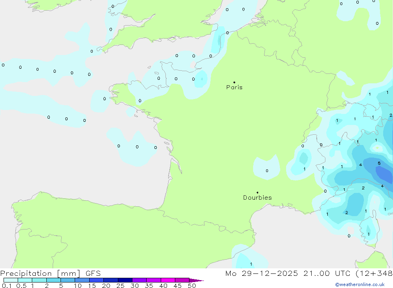The height and width of the screenshot is (288, 393).
Task: Open the weatheronline.co.uk copyright link
Action: (x=360, y=284)
